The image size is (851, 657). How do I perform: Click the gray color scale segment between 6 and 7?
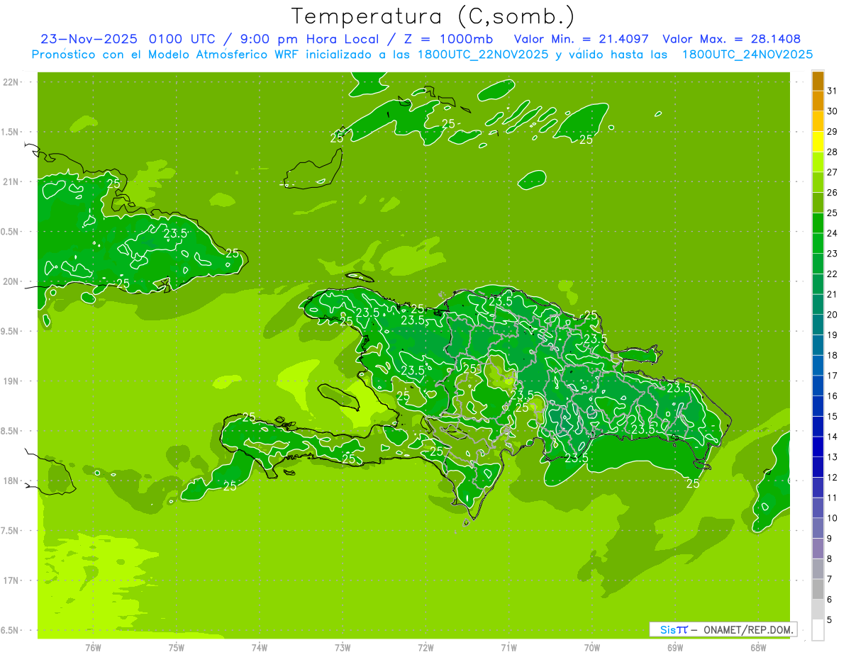(x=818, y=589)
